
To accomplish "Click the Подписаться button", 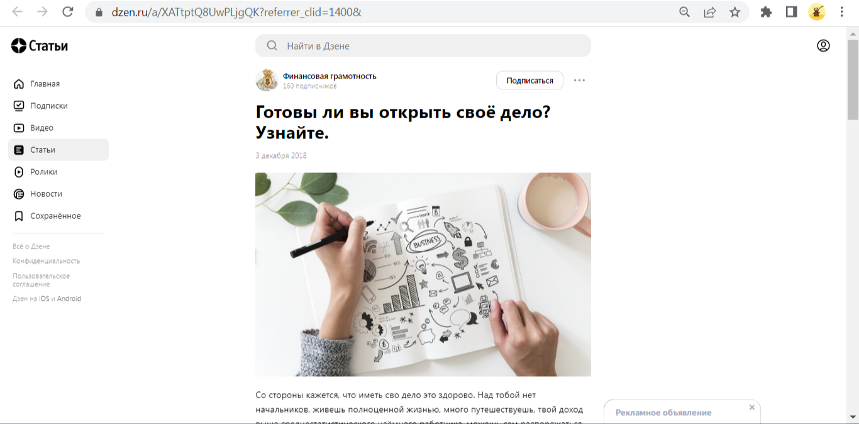I will [529, 81].
